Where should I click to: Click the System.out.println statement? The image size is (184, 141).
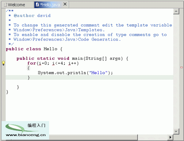(x=75, y=73)
